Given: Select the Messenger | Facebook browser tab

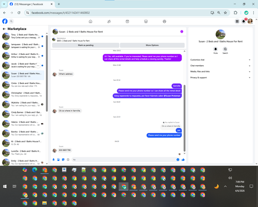Looking at the screenshot, I should click(x=31, y=4).
